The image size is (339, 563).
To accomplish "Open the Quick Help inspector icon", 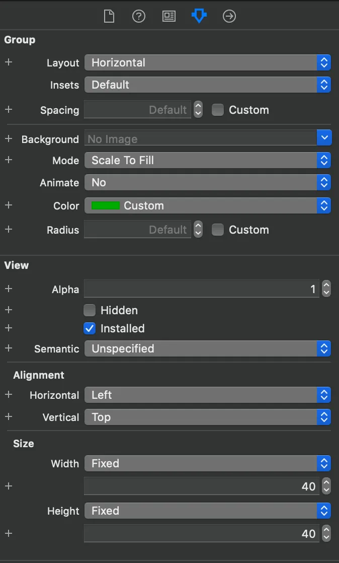I will pyautogui.click(x=139, y=17).
